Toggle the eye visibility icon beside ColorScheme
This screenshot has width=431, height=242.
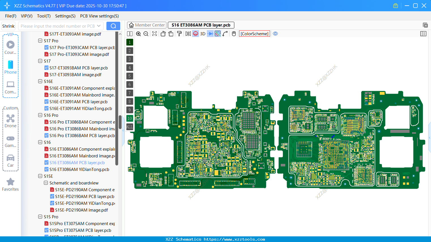[275, 34]
